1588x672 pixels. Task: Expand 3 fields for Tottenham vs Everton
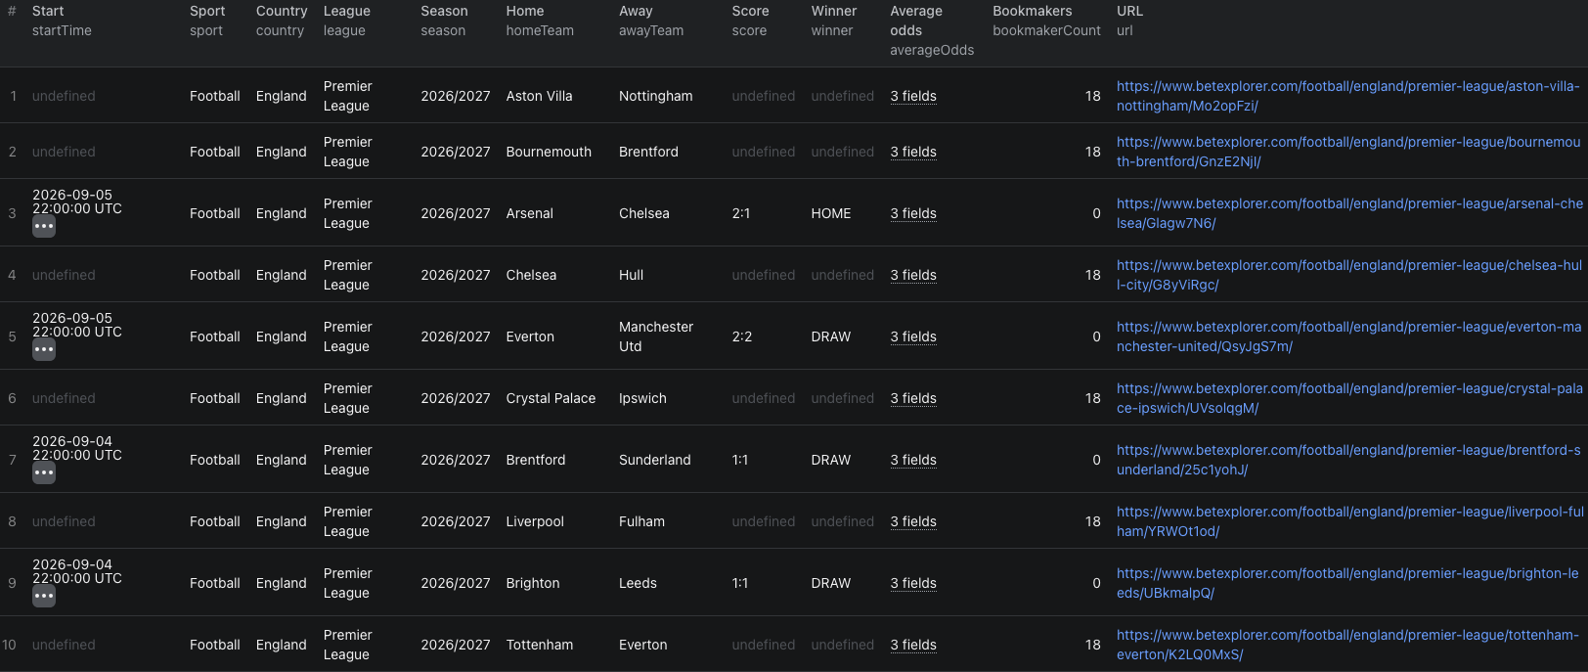point(913,645)
